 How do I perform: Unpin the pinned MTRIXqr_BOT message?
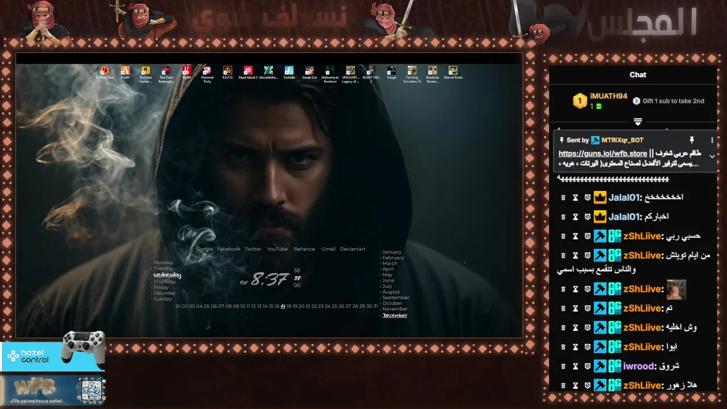coord(692,140)
